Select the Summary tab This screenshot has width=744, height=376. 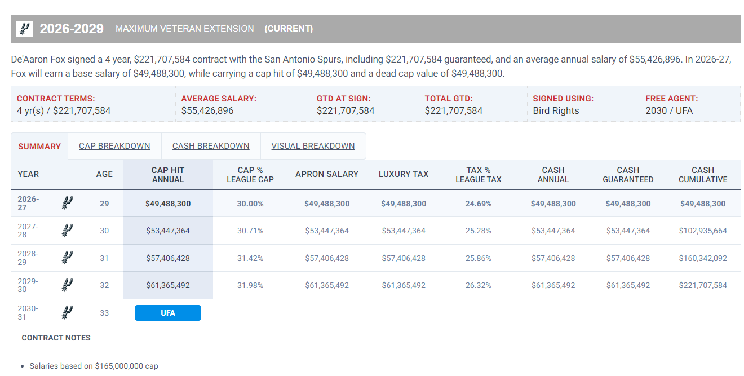point(39,147)
